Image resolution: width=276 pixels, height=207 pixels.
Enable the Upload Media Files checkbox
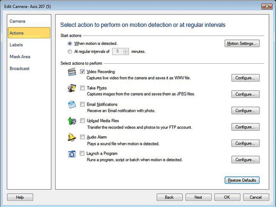(82, 121)
